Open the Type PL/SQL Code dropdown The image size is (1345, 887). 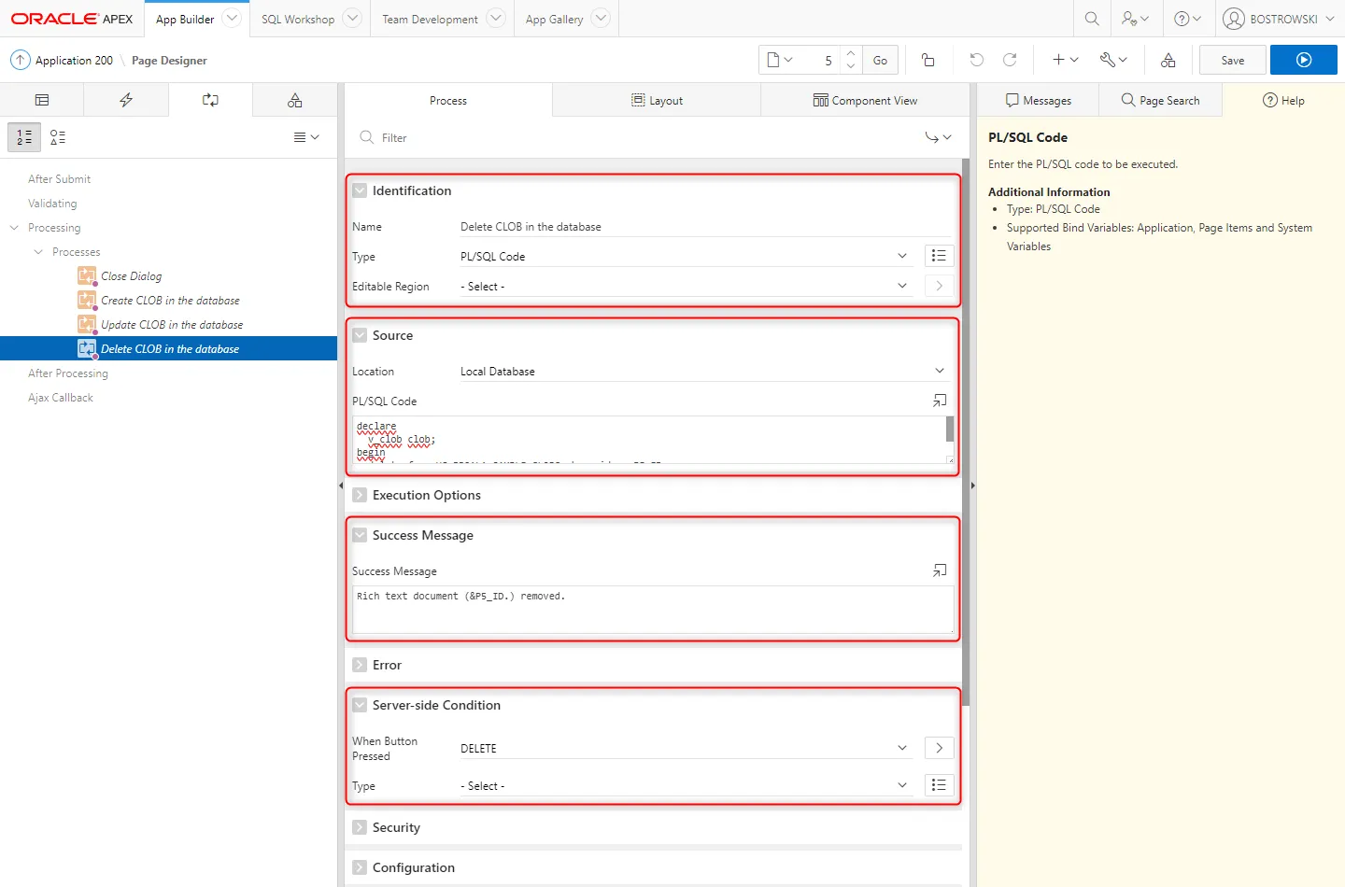pyautogui.click(x=682, y=257)
